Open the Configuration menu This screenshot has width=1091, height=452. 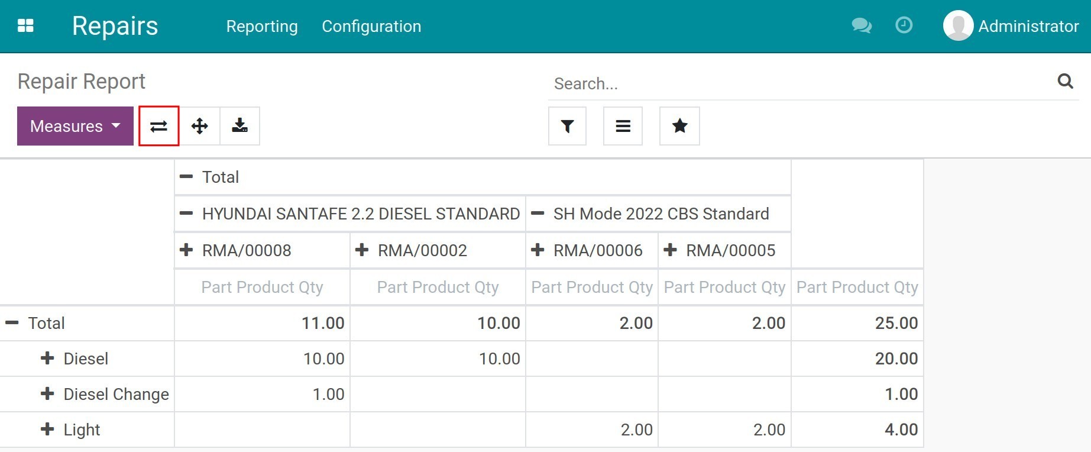click(371, 26)
